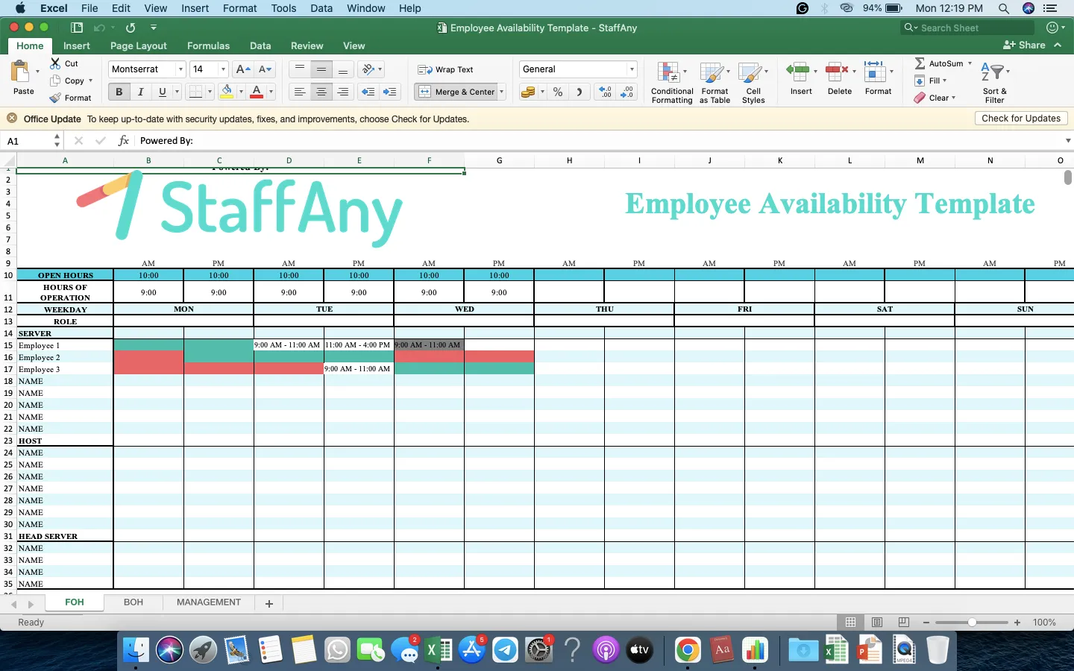Collapse the ribbon with the chevron
Viewport: 1074px width, 671px height.
pos(1058,45)
